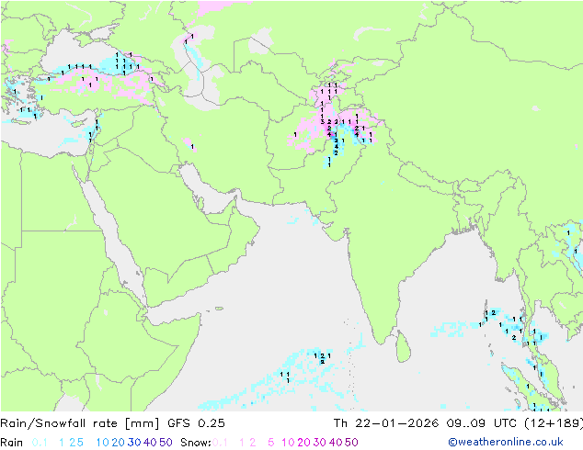Pick the rain legend 40 color value
Image resolution: width=583 pixels, height=450 pixels.
150,443
